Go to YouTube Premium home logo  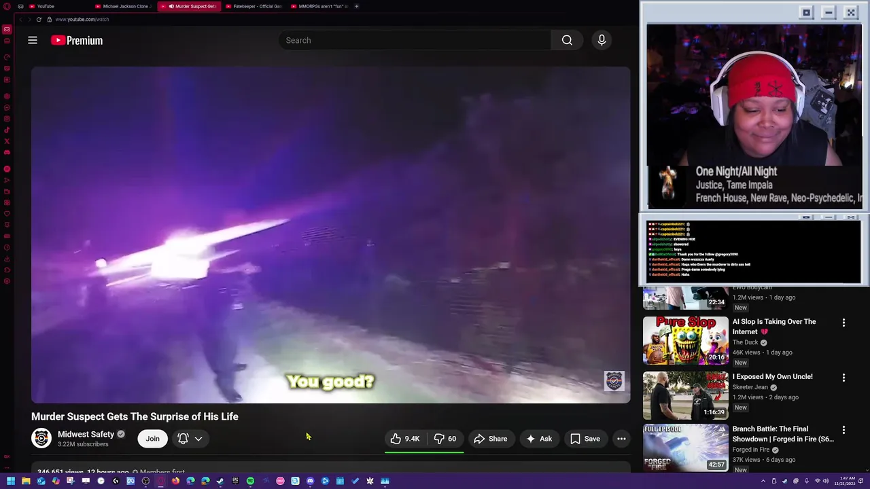tap(77, 41)
